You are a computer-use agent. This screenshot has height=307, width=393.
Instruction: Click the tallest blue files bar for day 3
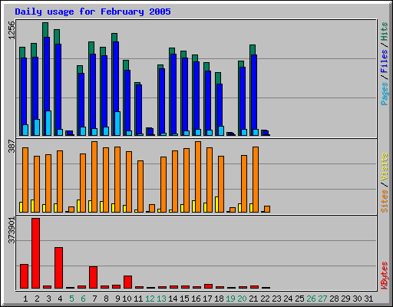[47, 74]
